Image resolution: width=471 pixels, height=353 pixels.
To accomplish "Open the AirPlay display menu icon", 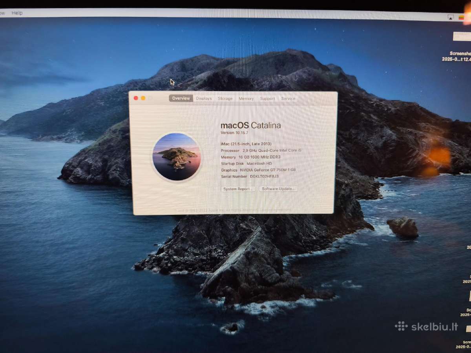I will coord(451,17).
